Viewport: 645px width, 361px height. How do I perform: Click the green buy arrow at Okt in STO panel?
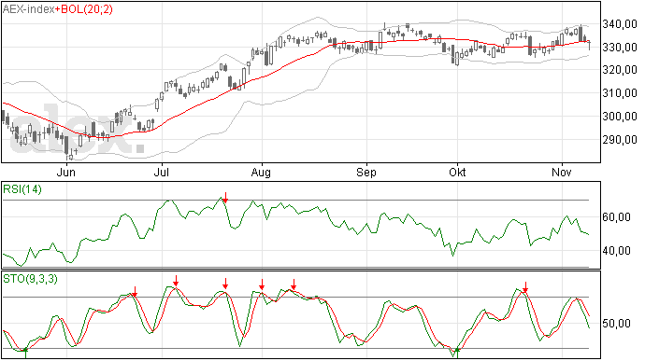pyautogui.click(x=457, y=353)
